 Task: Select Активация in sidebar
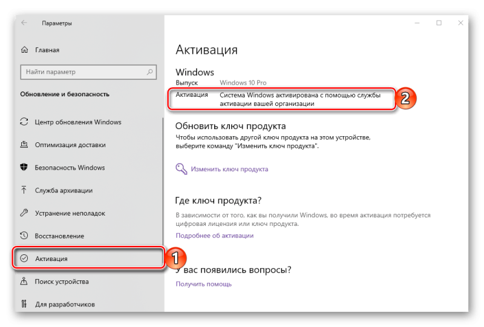pyautogui.click(x=88, y=259)
